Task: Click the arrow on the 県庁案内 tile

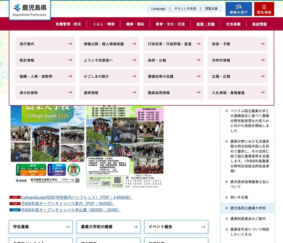Action: click(x=70, y=44)
